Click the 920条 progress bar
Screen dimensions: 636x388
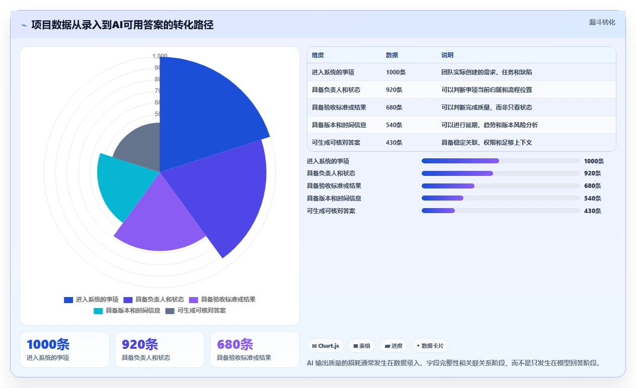[501, 173]
